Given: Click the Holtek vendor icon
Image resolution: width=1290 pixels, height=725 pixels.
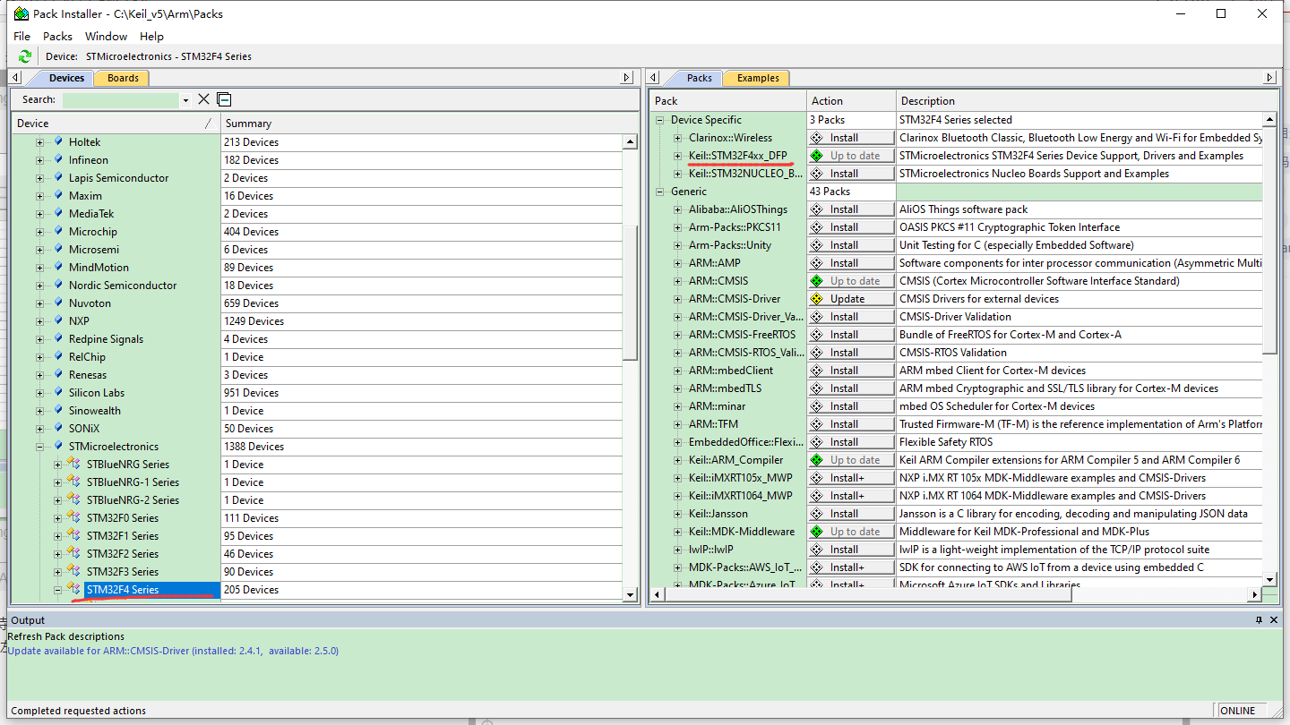Looking at the screenshot, I should coord(58,141).
